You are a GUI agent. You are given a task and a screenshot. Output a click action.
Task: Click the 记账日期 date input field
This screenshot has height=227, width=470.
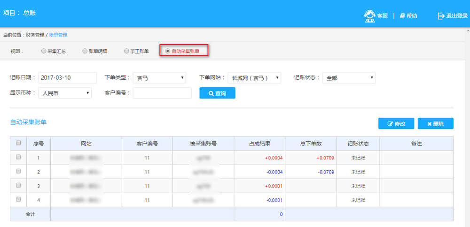coord(67,78)
